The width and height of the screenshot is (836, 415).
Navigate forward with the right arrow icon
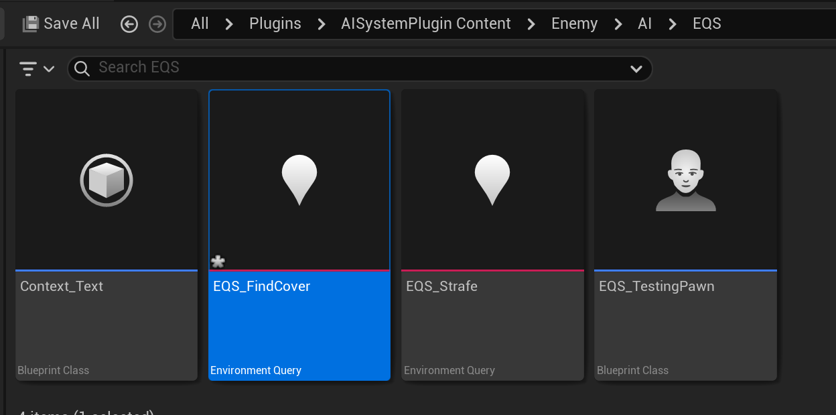[x=157, y=25]
